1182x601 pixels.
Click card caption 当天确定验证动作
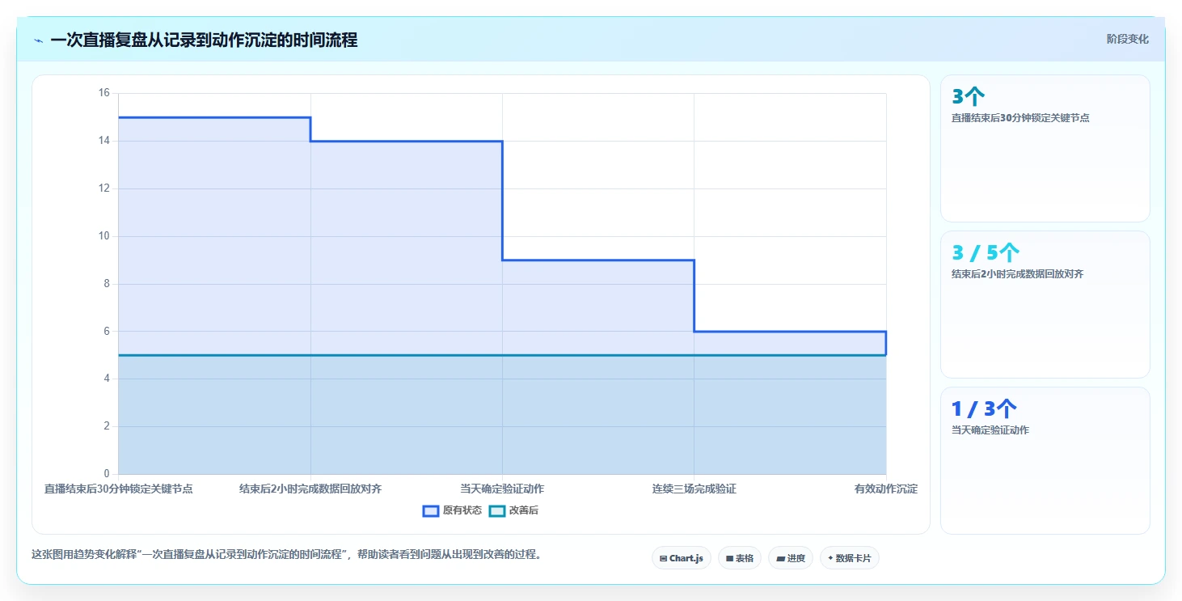(x=990, y=430)
